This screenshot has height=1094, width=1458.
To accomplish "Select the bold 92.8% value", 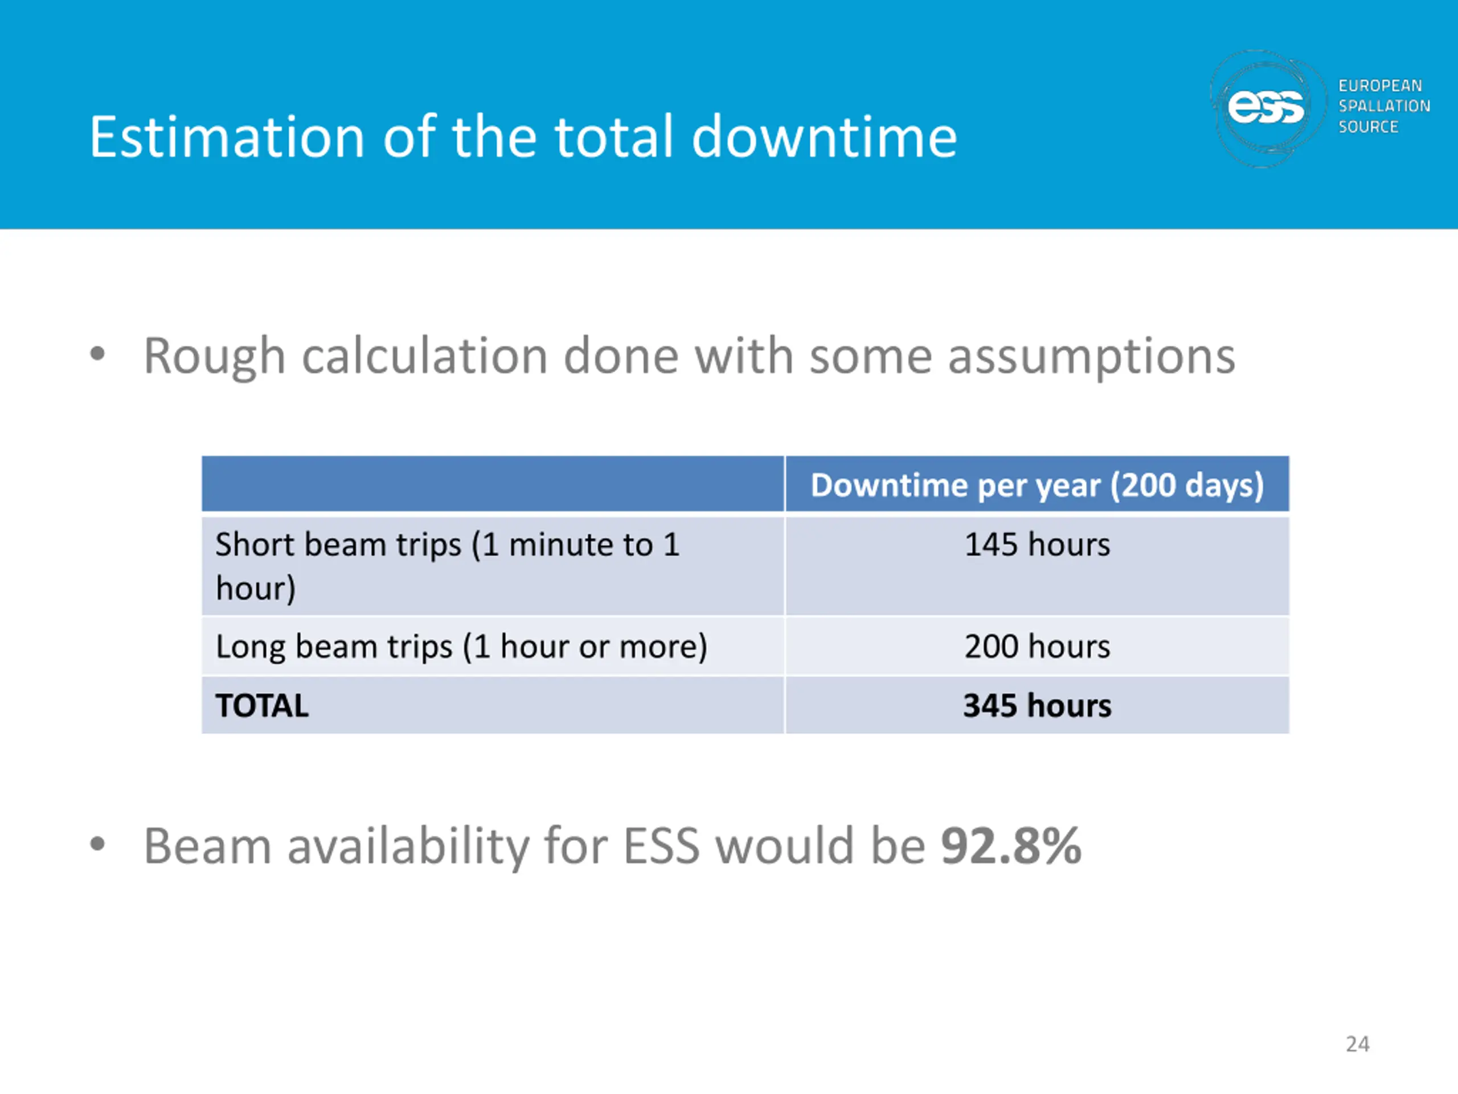I will click(x=1011, y=846).
